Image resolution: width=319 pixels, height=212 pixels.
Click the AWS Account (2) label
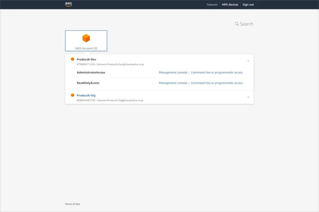point(86,48)
